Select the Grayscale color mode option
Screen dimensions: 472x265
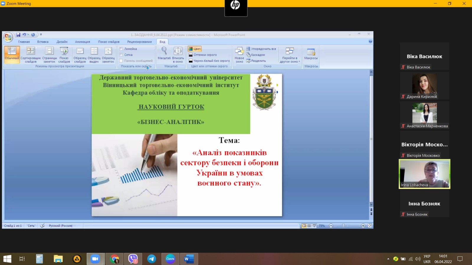point(203,55)
